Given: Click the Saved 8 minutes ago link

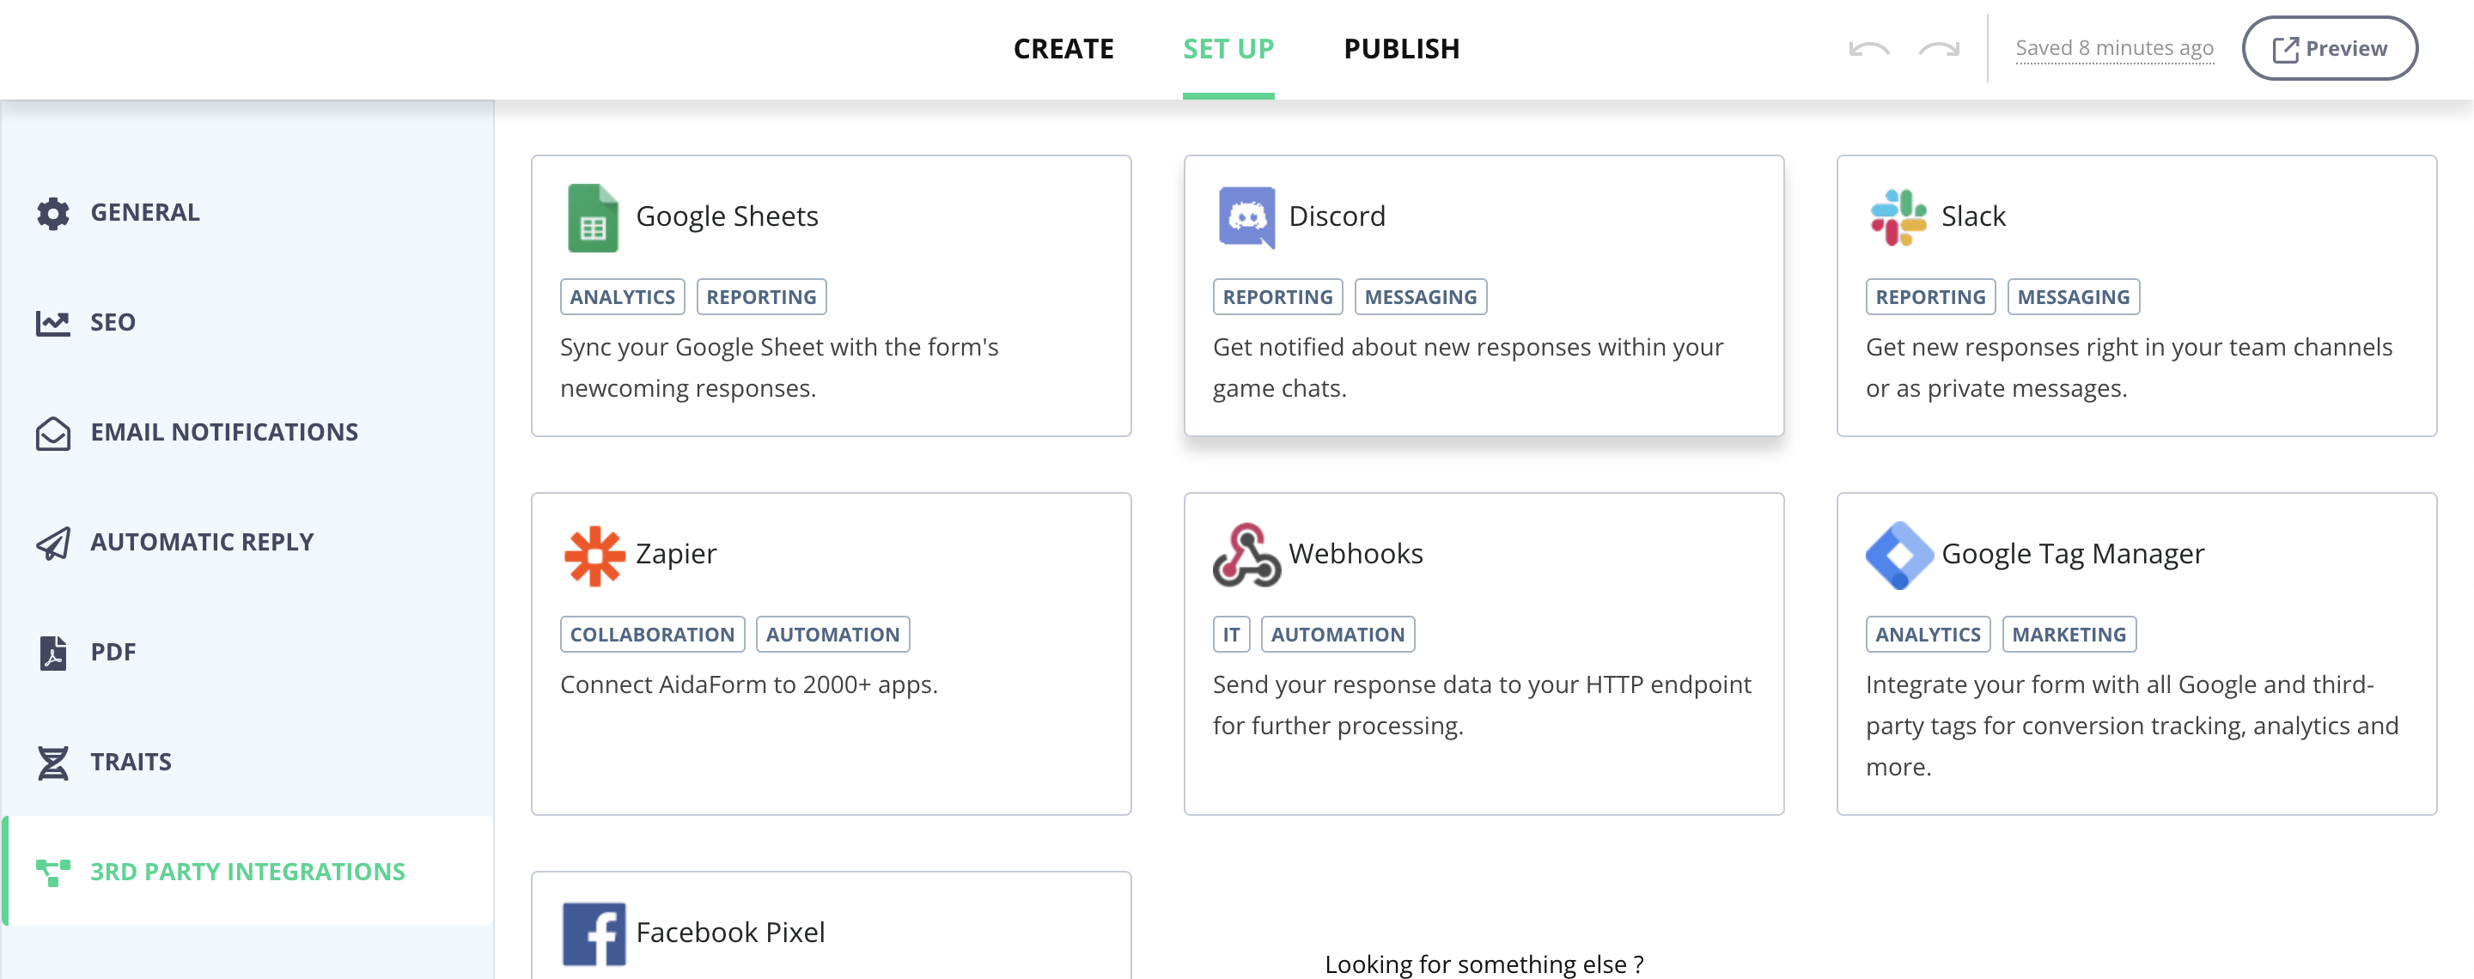Looking at the screenshot, I should click(2114, 49).
